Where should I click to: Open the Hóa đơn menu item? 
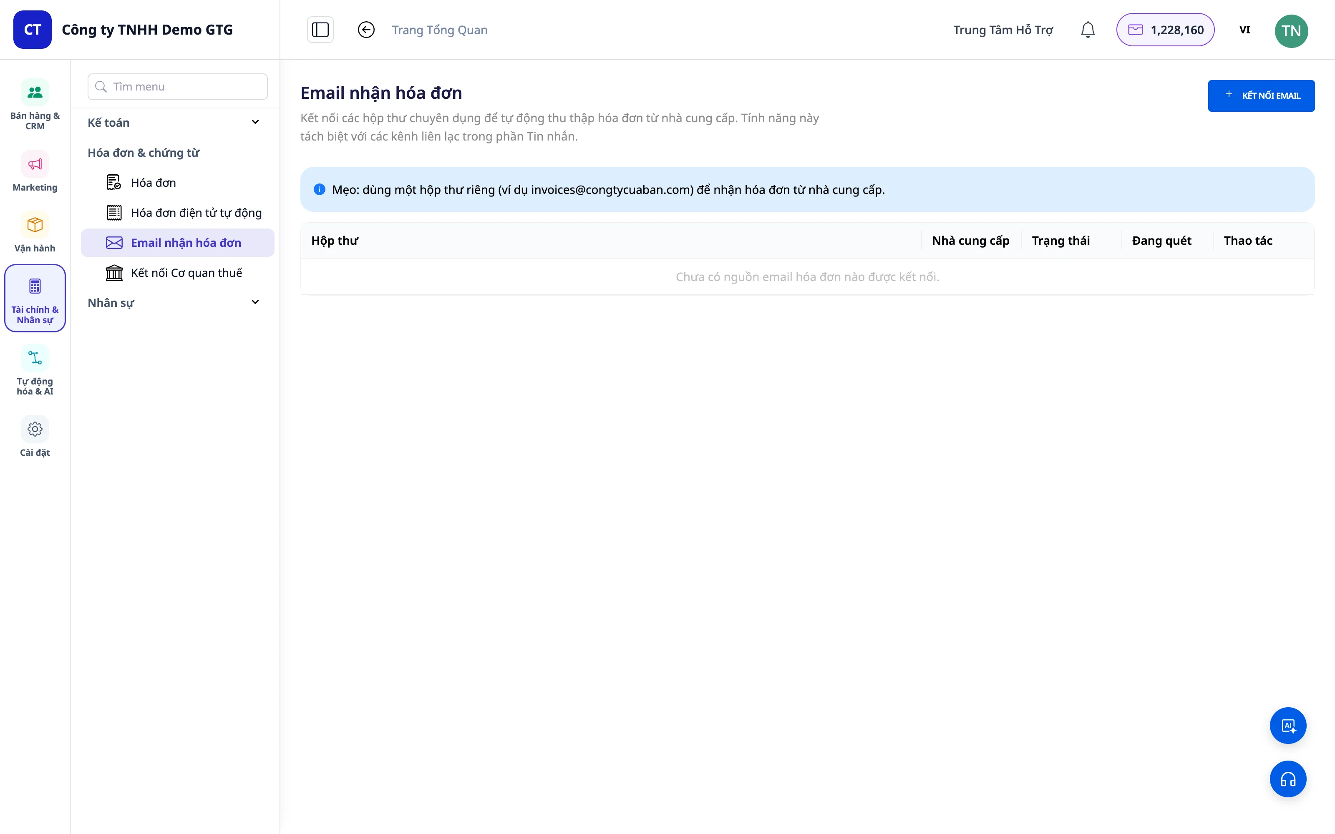click(x=177, y=183)
